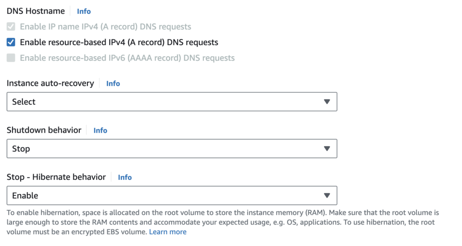
Task: Open Info link next to DNS Hostname
Action: [x=83, y=11]
